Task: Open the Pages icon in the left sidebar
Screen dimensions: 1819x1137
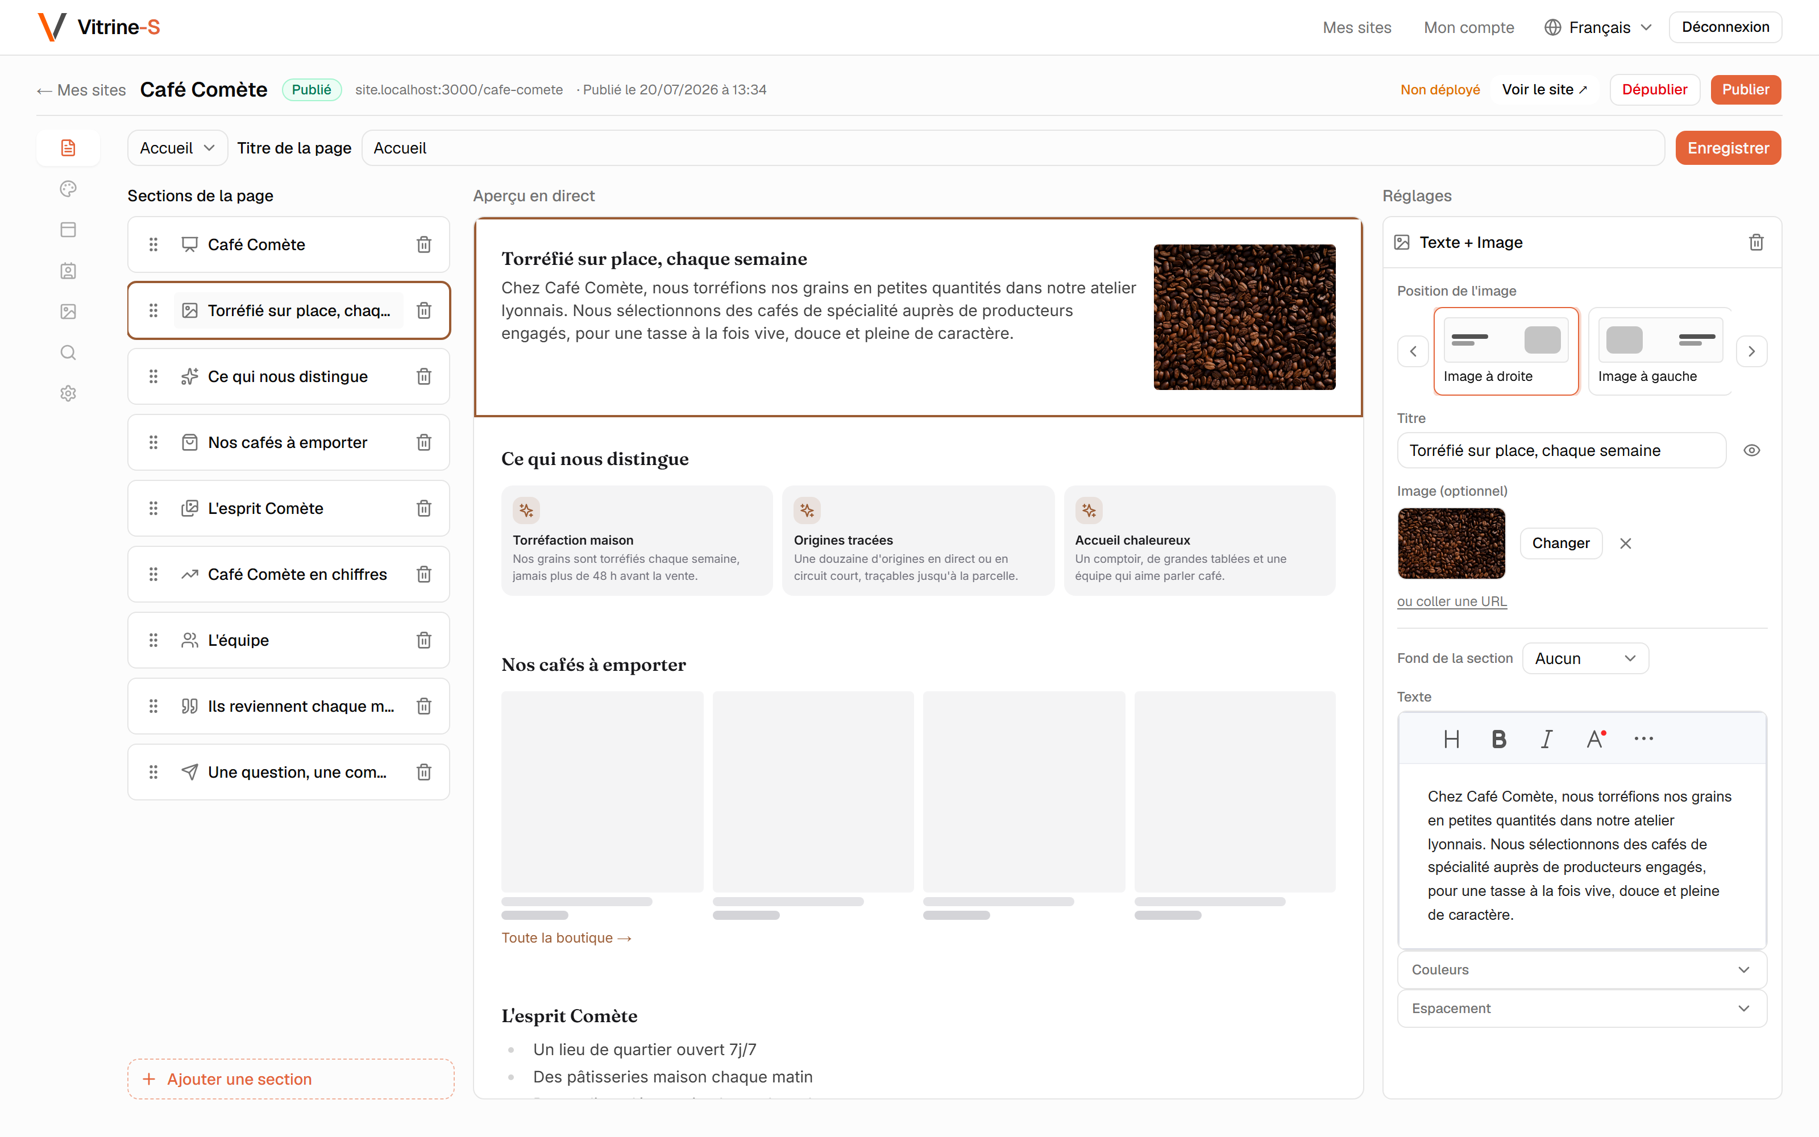Action: [x=68, y=147]
